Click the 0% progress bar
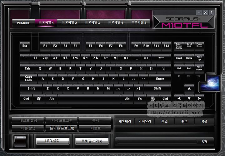This screenshot has height=156, width=225. point(164,141)
